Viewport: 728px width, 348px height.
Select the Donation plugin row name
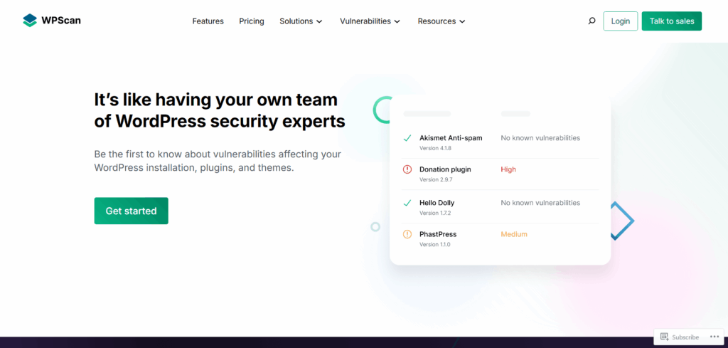pos(445,169)
